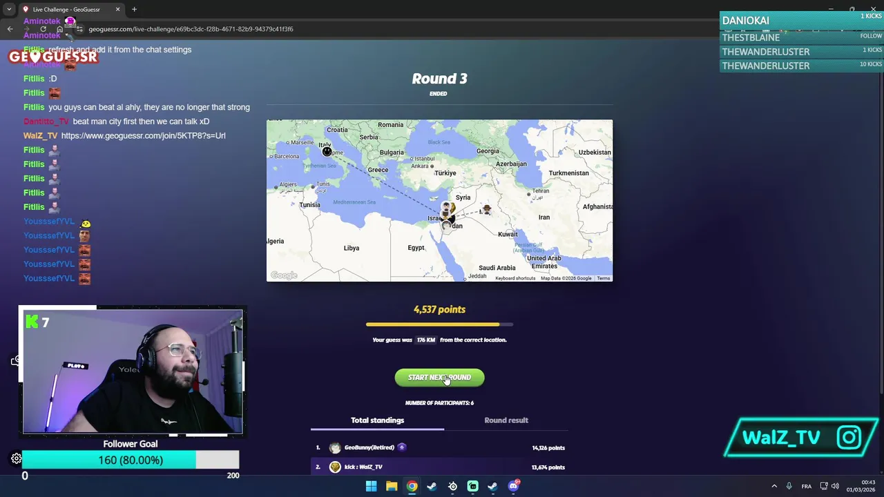Open SteelSeries app in the taskbar
Screen dimensions: 884x497
tap(452, 486)
